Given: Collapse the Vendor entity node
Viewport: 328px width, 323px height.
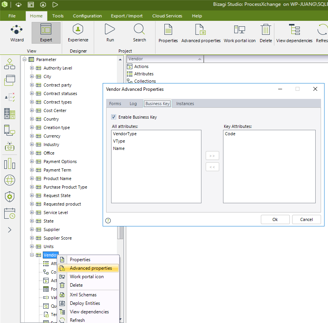Looking at the screenshot, I should (x=32, y=255).
